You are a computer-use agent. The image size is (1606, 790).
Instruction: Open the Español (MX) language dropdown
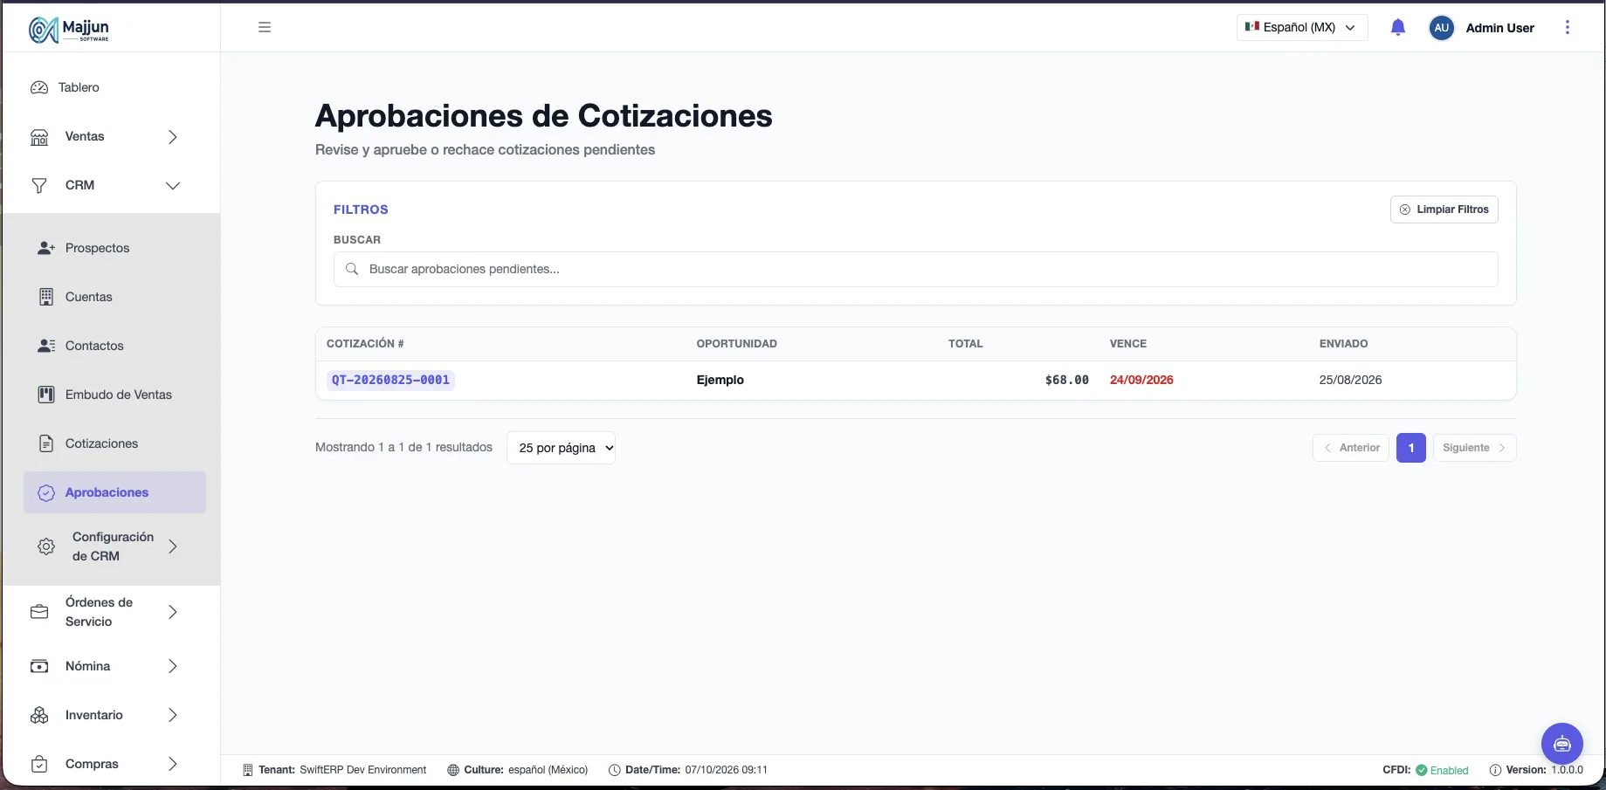coord(1301,27)
